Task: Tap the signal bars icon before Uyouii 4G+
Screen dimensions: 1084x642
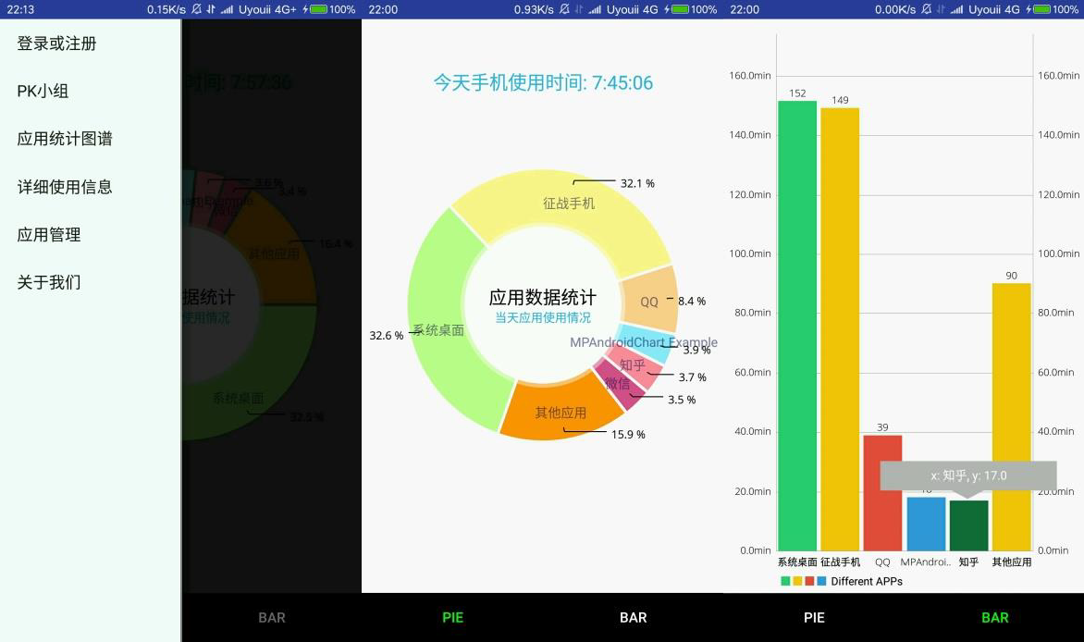Action: [227, 9]
